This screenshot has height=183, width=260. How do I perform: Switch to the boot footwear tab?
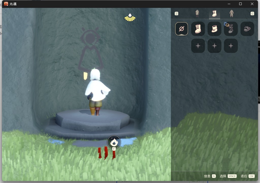pos(214,13)
